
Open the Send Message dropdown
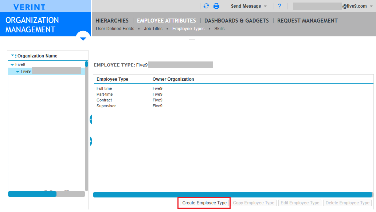249,6
